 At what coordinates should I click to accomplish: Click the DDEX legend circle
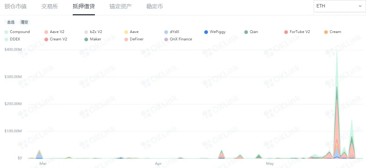click(x=6, y=39)
